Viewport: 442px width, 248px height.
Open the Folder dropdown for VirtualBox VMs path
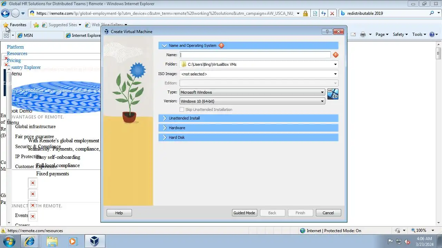335,64
